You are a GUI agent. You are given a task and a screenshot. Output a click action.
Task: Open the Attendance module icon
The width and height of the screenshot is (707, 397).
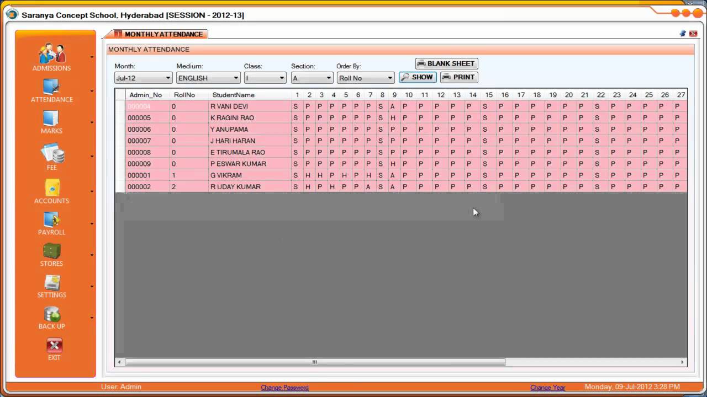click(x=51, y=87)
